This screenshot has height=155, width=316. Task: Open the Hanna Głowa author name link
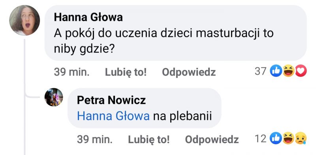point(88,17)
